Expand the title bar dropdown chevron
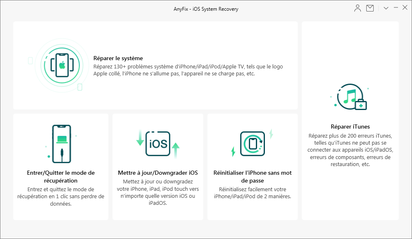412x239 pixels. pyautogui.click(x=386, y=8)
